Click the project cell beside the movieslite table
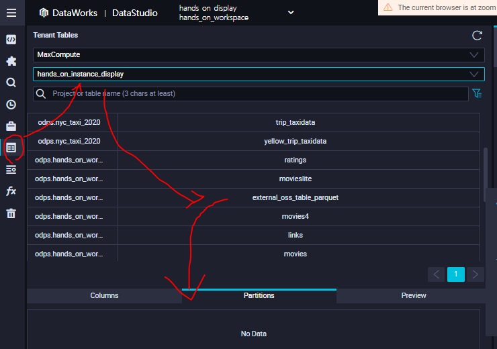 pos(73,179)
